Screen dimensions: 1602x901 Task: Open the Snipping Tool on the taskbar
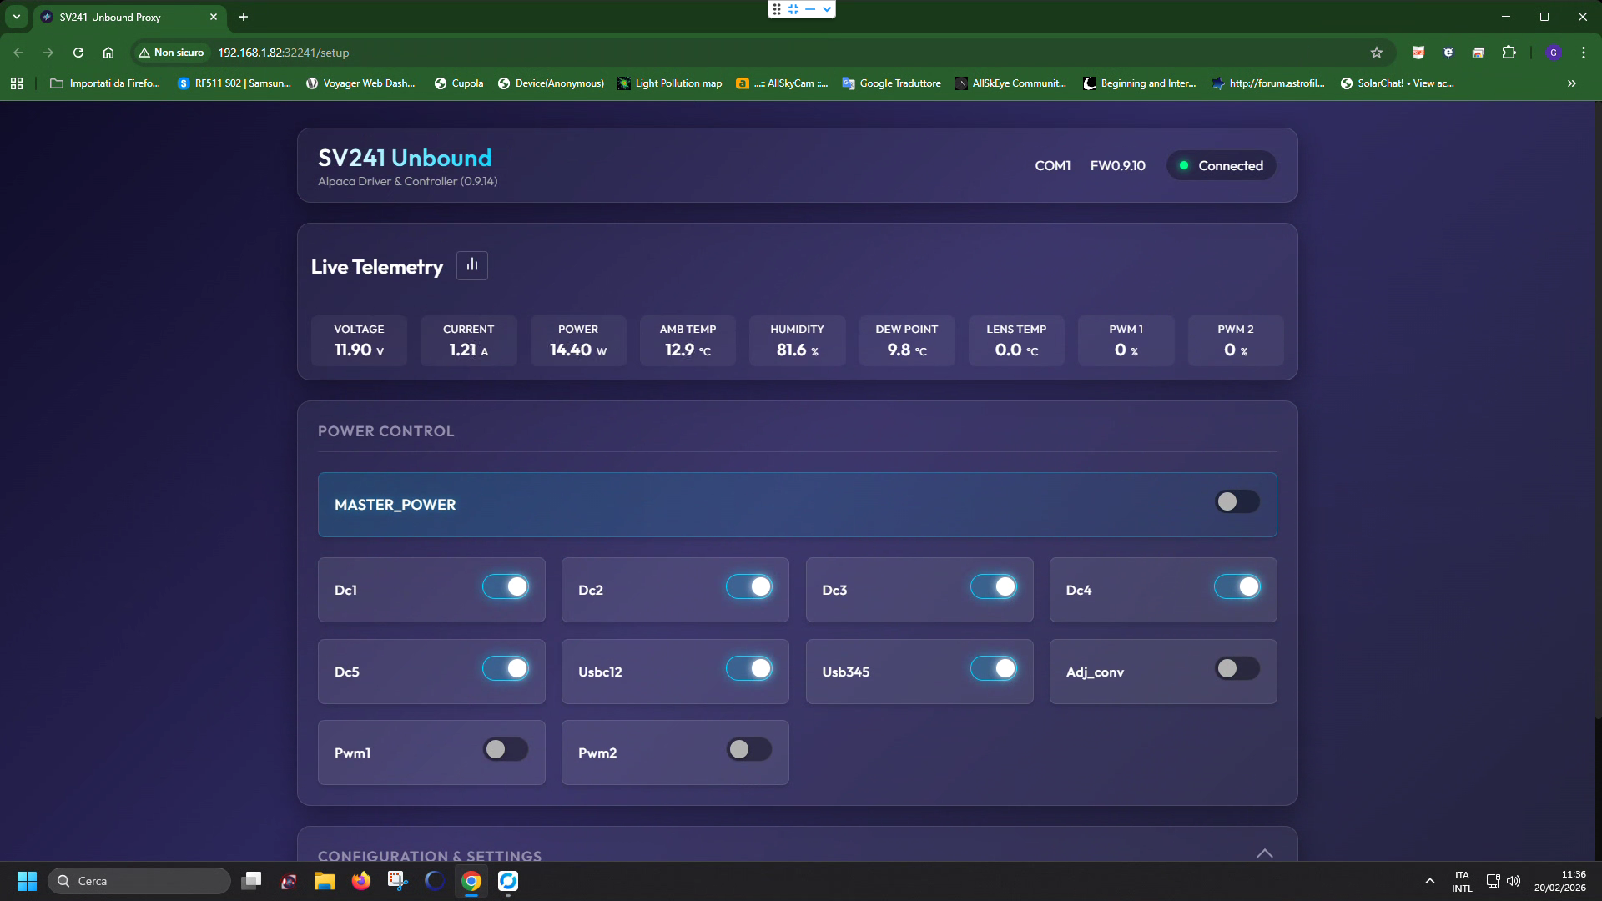(398, 881)
